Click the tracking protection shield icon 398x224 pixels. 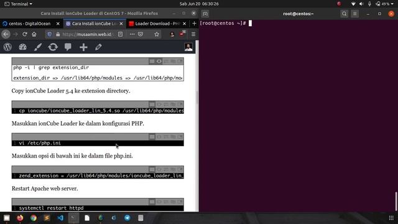[50, 34]
